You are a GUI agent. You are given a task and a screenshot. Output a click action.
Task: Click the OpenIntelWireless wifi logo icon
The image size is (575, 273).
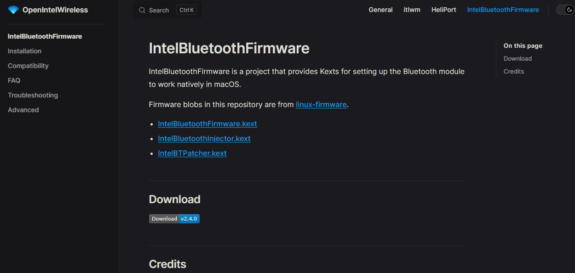(x=13, y=10)
